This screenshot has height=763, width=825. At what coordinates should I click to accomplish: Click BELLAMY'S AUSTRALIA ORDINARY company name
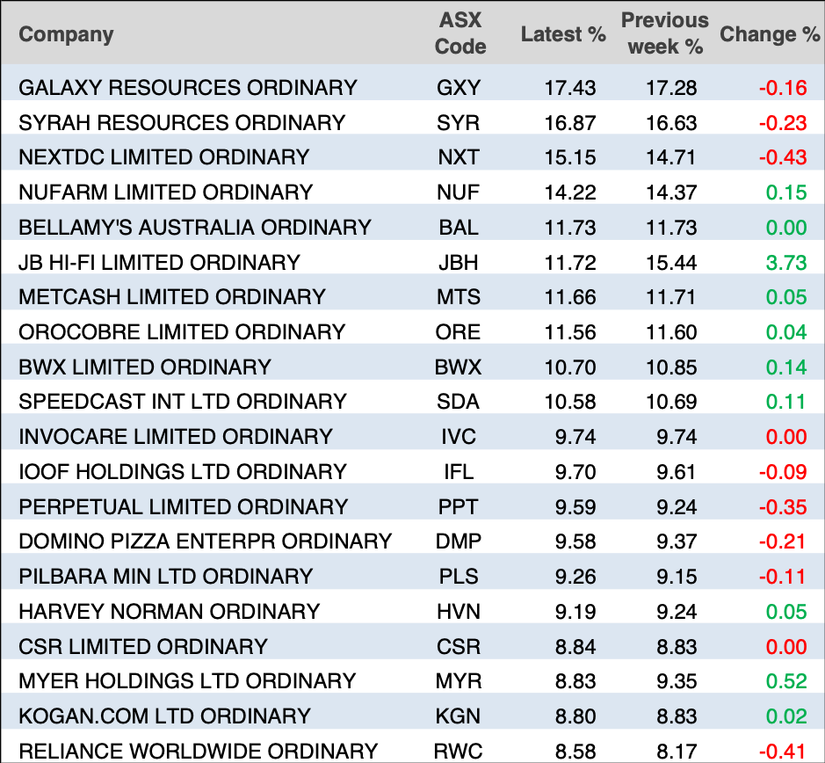(x=195, y=228)
